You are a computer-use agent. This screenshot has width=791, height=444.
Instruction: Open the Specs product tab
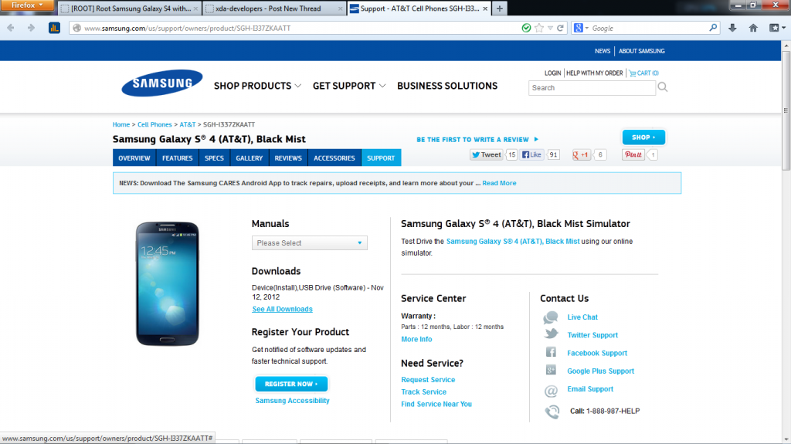[x=215, y=158]
